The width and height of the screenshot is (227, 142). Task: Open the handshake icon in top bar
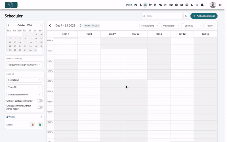pyautogui.click(x=171, y=5)
